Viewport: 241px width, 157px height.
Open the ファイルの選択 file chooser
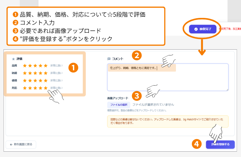(x=119, y=105)
